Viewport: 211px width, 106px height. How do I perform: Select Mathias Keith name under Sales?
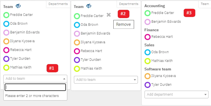coord(162,61)
